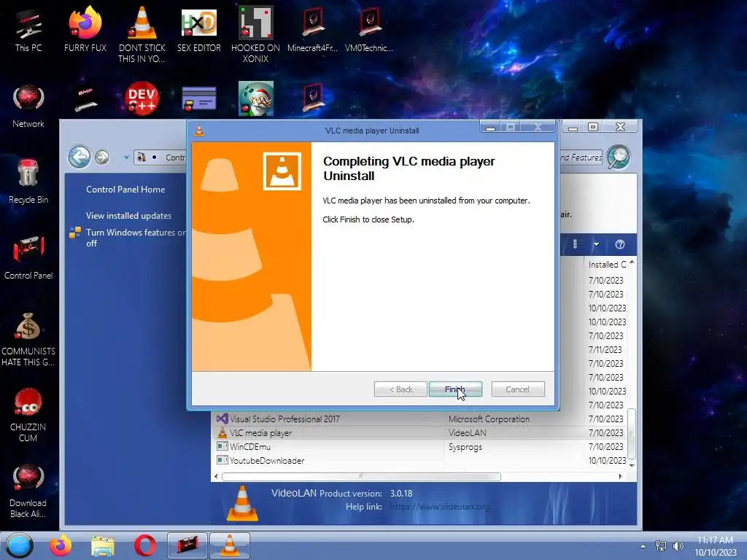Click the search magnifier icon
The width and height of the screenshot is (747, 560).
point(619,157)
